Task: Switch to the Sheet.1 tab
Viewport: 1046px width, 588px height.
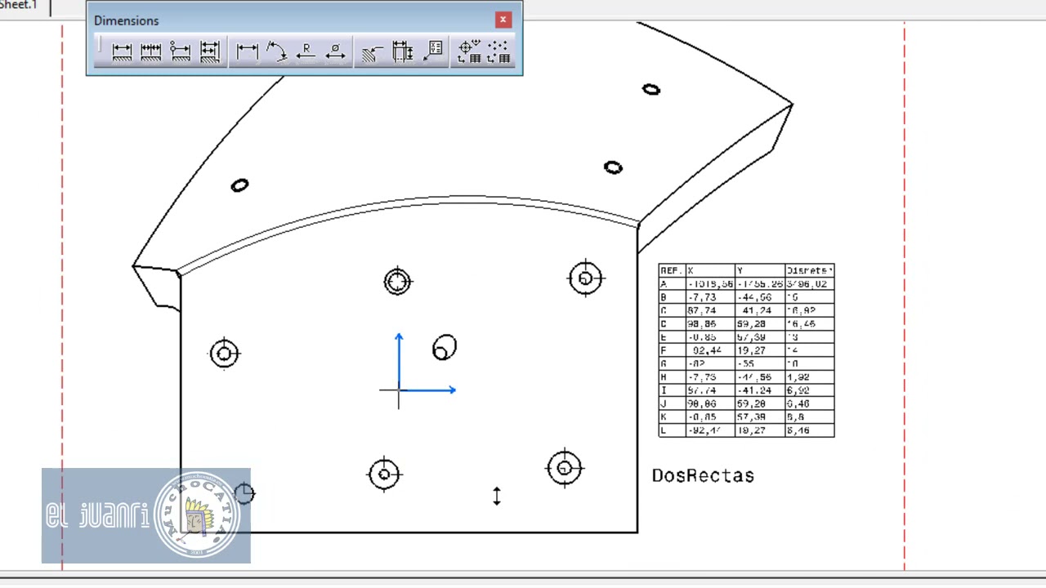Action: click(18, 5)
